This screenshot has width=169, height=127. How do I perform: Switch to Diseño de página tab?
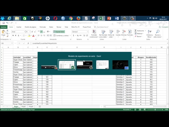tap(30, 27)
